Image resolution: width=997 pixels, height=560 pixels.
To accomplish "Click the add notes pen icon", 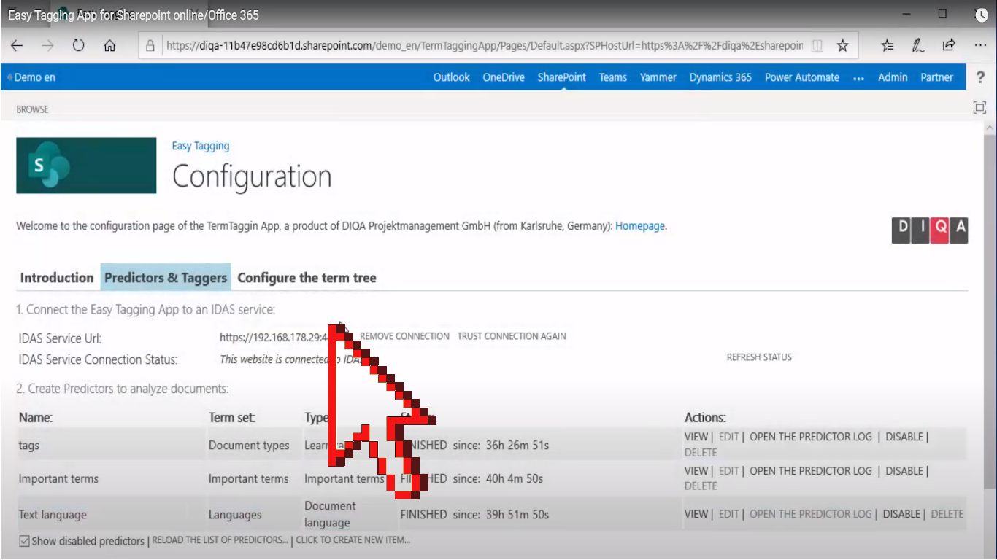I will (918, 46).
